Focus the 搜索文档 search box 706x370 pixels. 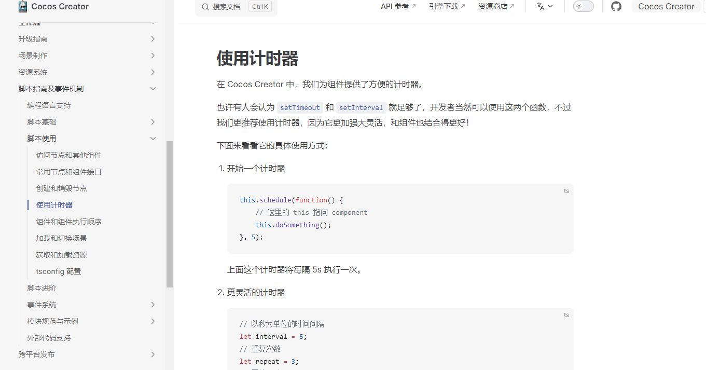tap(236, 7)
